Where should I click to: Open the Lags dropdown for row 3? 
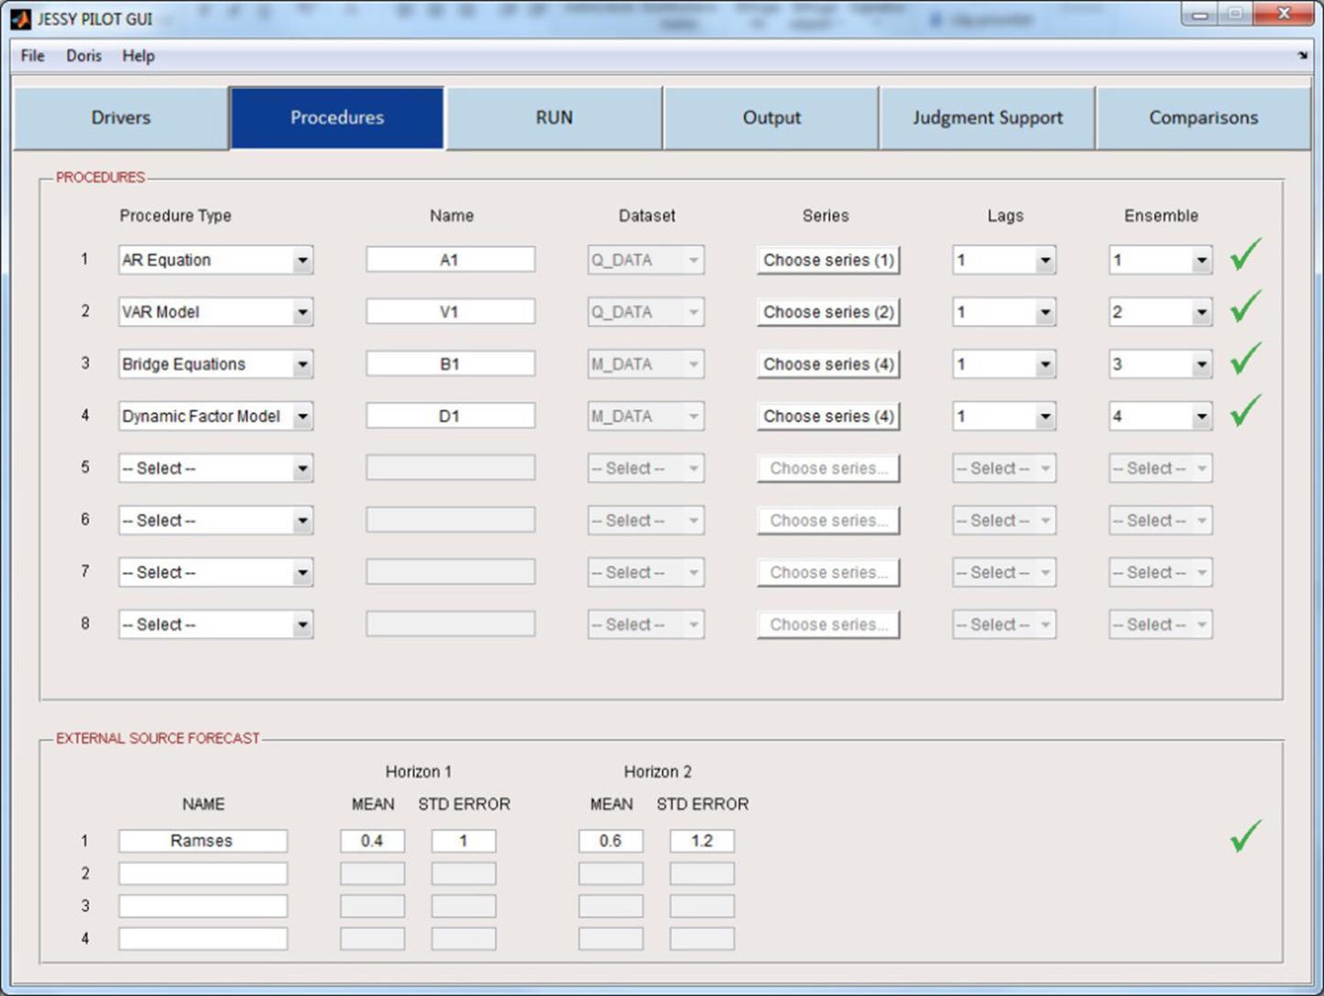tap(1004, 364)
